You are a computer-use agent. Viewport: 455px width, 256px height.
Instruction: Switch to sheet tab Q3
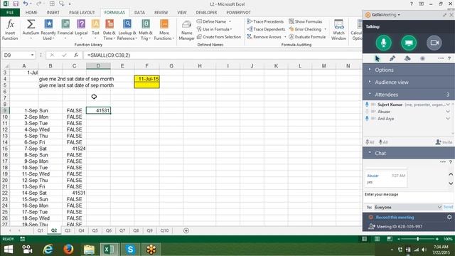68,230
